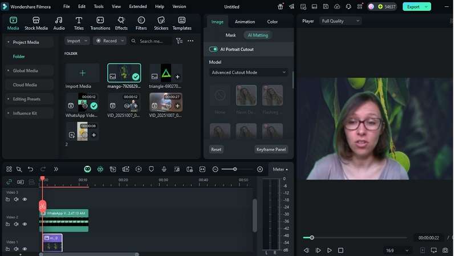The image size is (455, 256).
Task: Open the Templates panel
Action: 182,23
